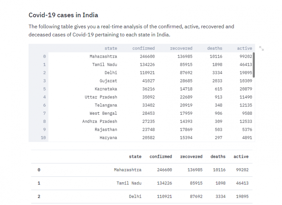Select the Karnataka confirmed value 36216
The image size is (282, 205).
148,89
